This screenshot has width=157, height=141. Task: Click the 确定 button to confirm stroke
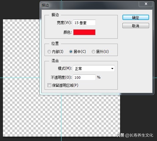point(136,17)
